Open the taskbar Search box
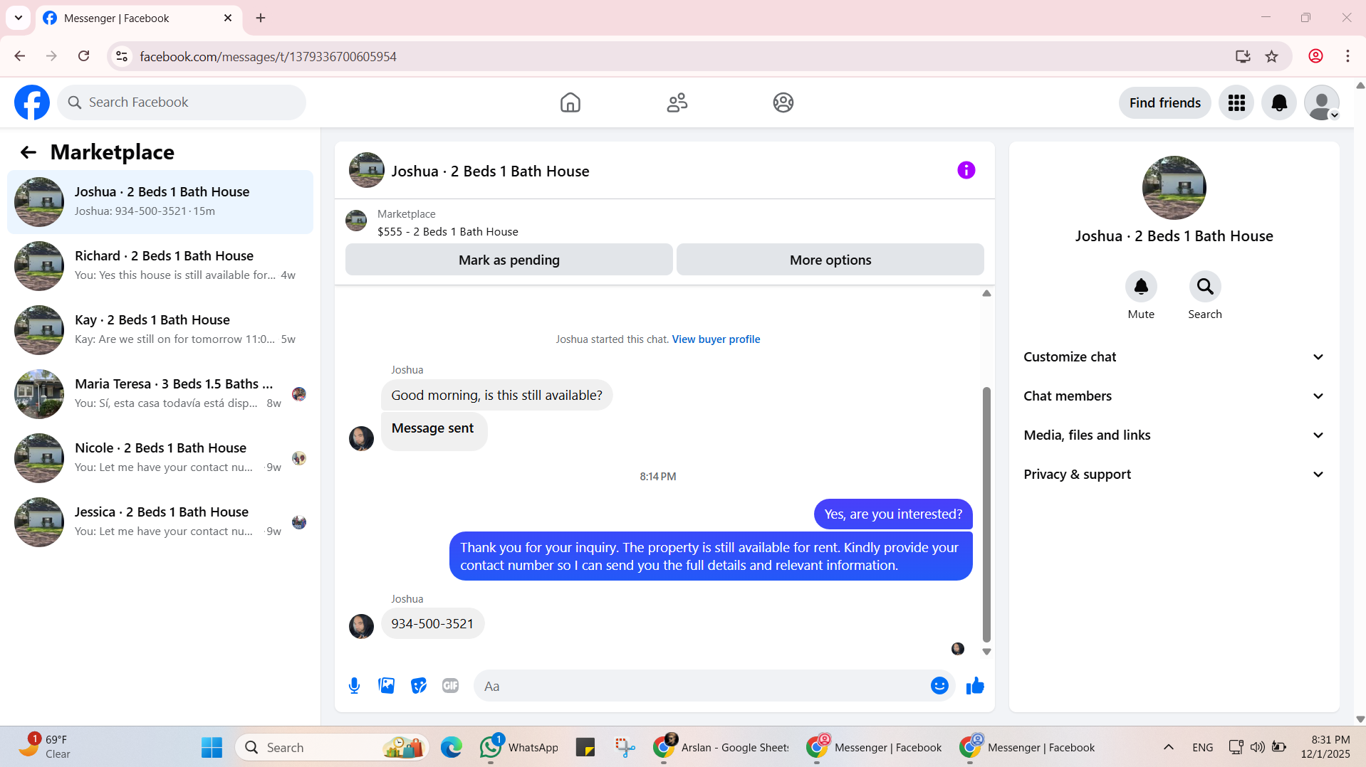The width and height of the screenshot is (1366, 767). tap(332, 748)
